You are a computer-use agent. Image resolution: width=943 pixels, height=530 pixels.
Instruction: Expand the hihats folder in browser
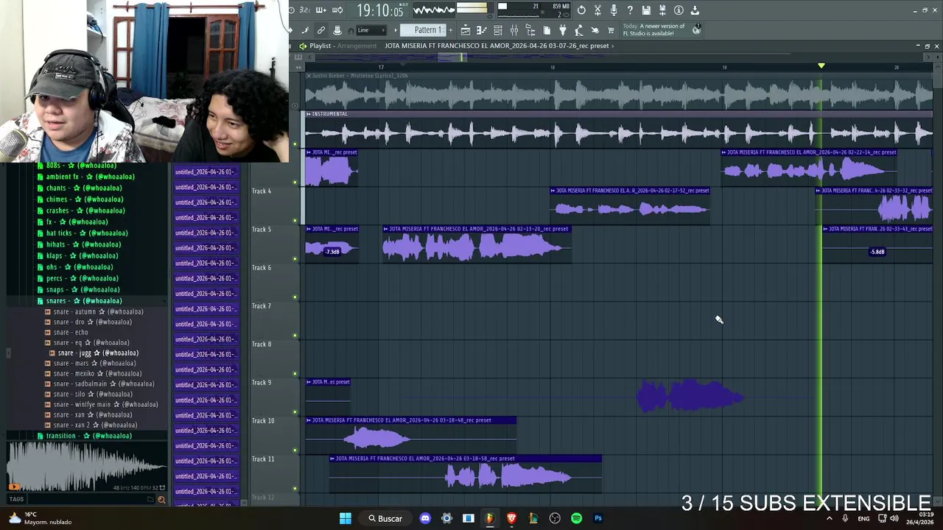click(83, 244)
